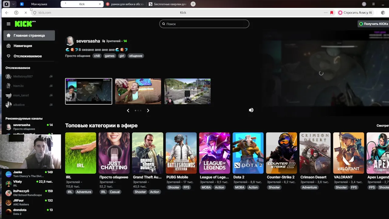Click the heart icon next to Отслеживаемое
Image resolution: width=389 pixels, height=219 pixels.
pyautogui.click(x=9, y=56)
